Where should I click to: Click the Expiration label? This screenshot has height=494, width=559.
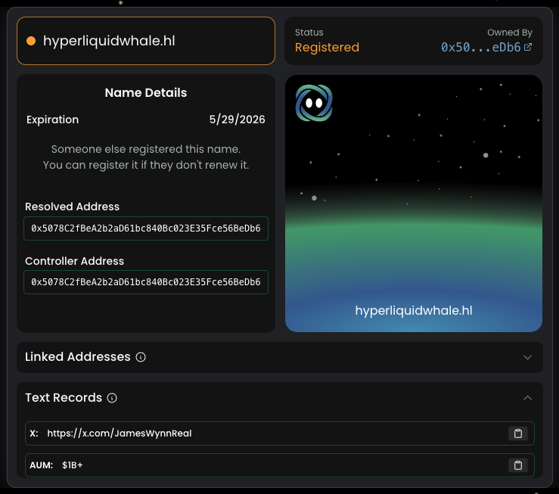[x=52, y=120]
